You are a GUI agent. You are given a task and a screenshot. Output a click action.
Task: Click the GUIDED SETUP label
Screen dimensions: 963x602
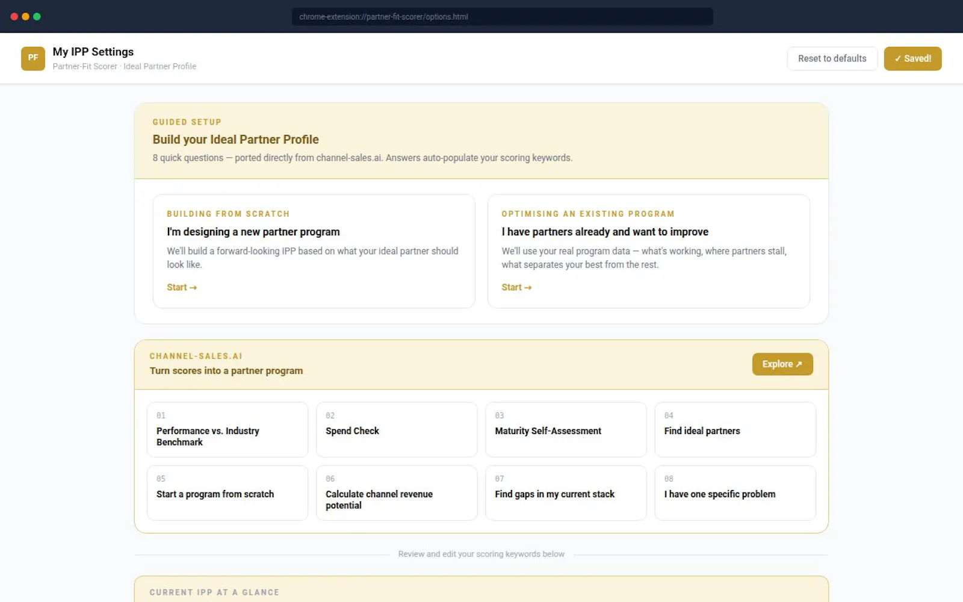187,122
